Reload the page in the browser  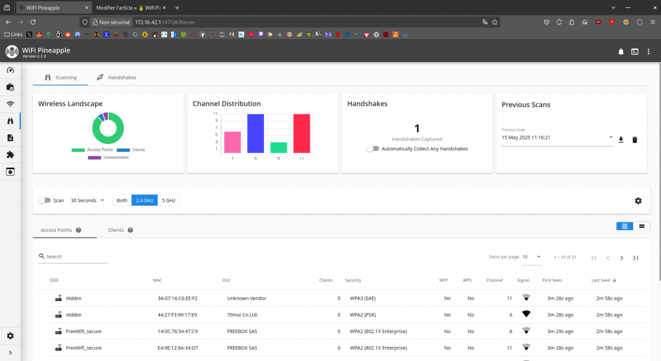pos(33,23)
